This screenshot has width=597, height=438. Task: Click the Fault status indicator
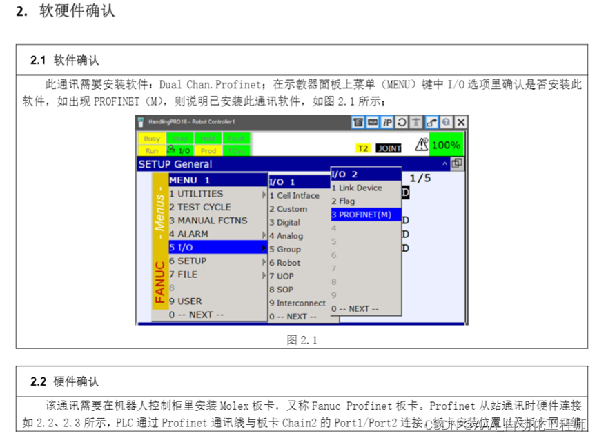click(x=237, y=139)
